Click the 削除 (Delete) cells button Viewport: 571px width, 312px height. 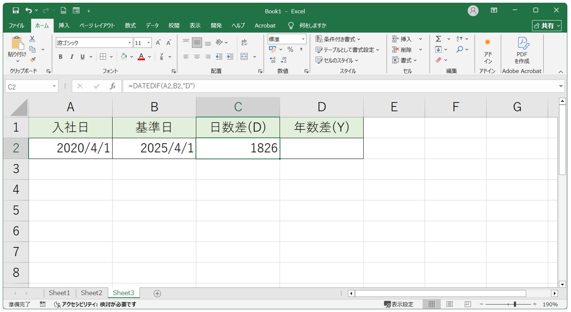click(x=402, y=50)
